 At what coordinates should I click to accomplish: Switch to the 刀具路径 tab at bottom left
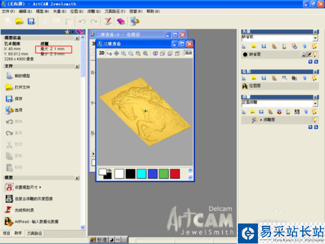(34, 234)
